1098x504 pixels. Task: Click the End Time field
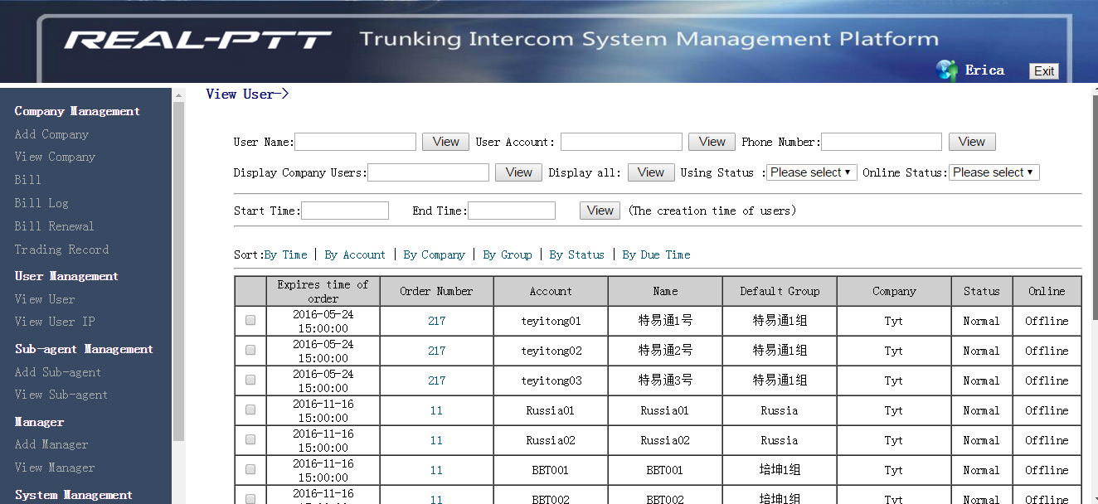[512, 211]
